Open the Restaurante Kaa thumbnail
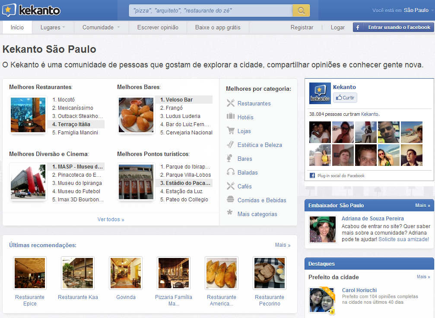The width and height of the screenshot is (435, 318). (78, 273)
